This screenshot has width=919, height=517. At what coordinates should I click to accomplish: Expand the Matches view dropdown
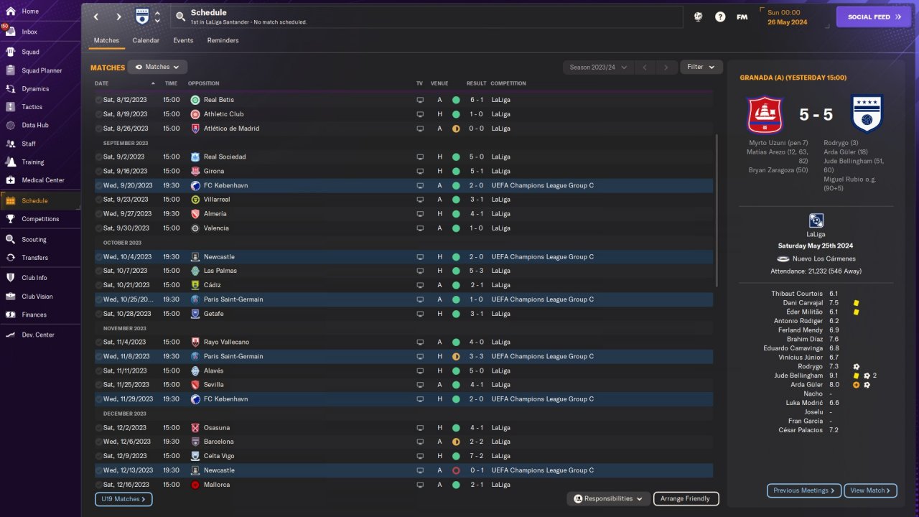pyautogui.click(x=157, y=67)
